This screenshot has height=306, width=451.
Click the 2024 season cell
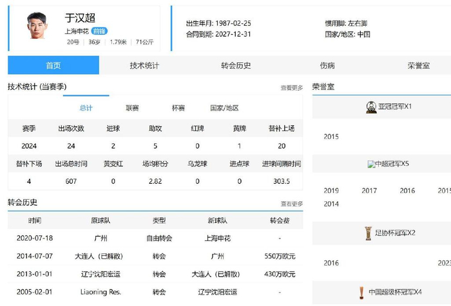(29, 146)
